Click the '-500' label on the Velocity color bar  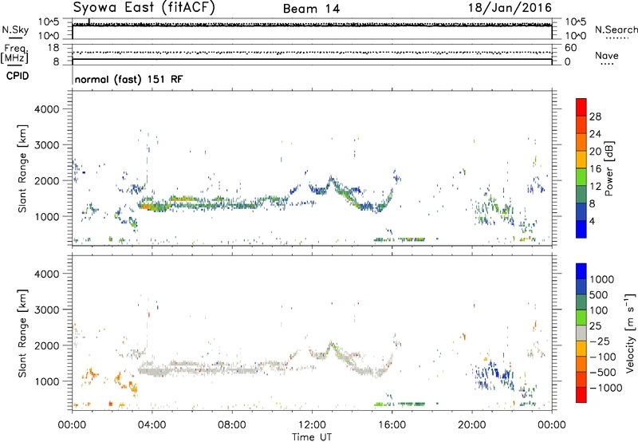point(603,372)
